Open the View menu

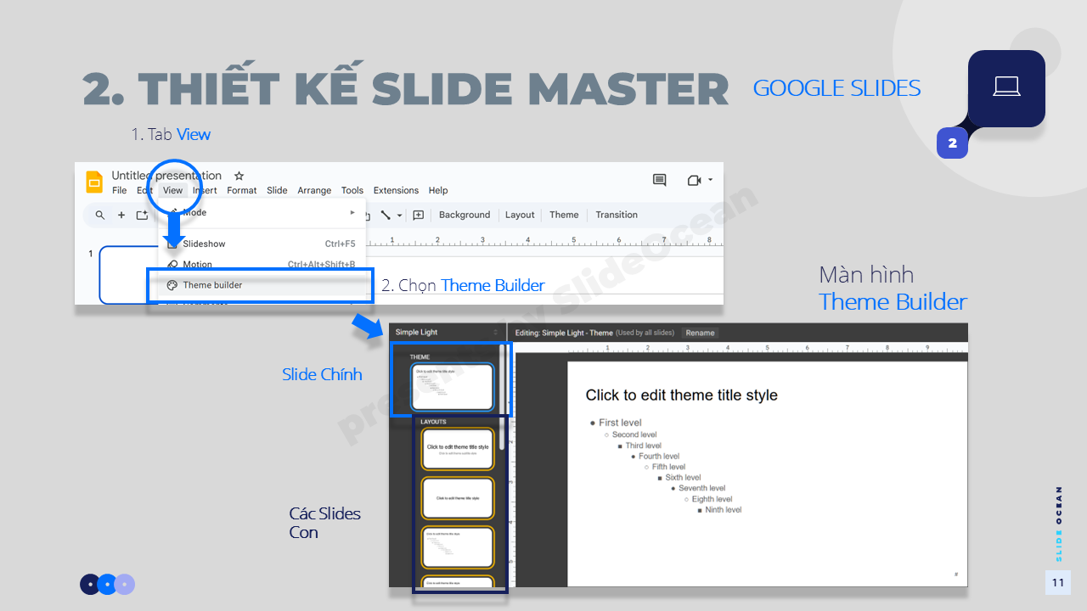[x=172, y=191]
